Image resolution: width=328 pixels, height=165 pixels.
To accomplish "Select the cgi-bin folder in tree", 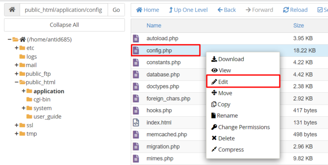I will [x=42, y=99].
